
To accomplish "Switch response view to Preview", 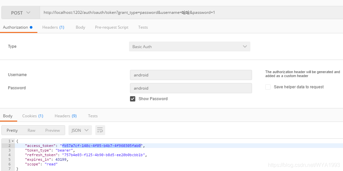I will 53,130.
